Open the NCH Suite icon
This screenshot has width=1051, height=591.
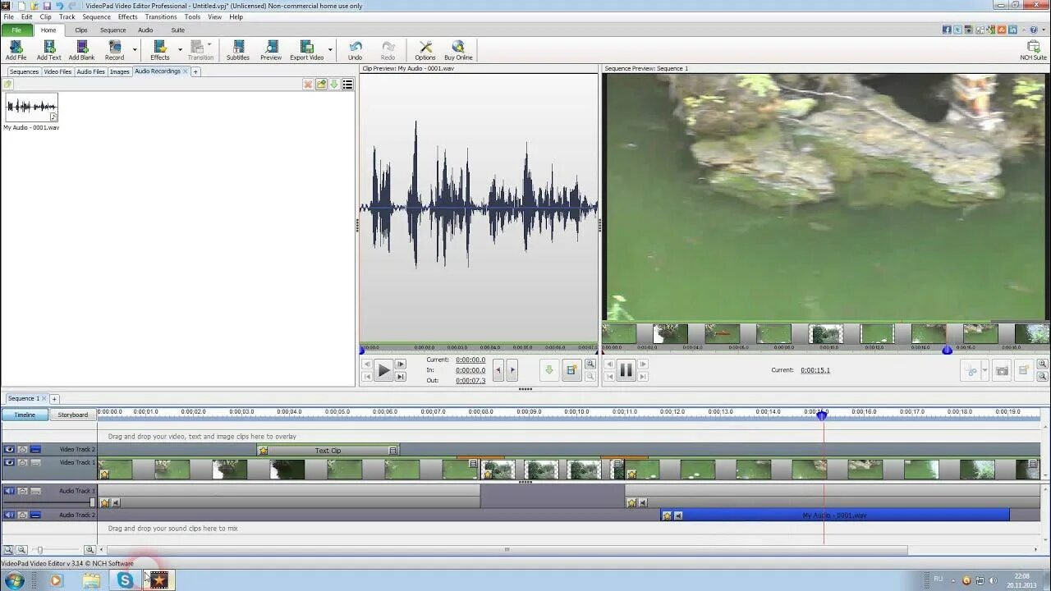click(x=1033, y=50)
